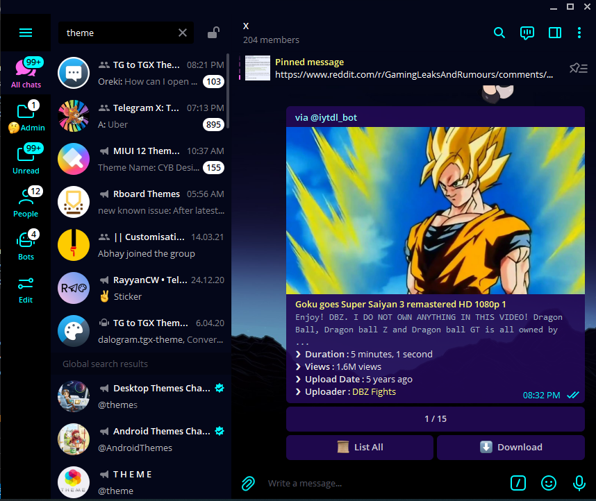
Task: Click the 895 unread badge
Action: click(214, 125)
